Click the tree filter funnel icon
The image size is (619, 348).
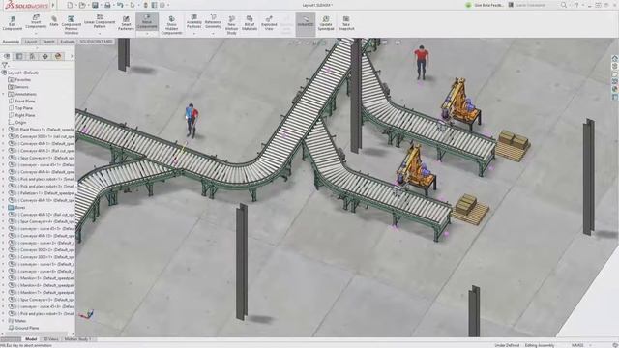click(4, 65)
